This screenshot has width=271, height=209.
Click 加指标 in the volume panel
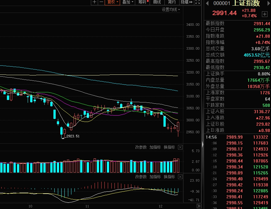(x=155, y=147)
